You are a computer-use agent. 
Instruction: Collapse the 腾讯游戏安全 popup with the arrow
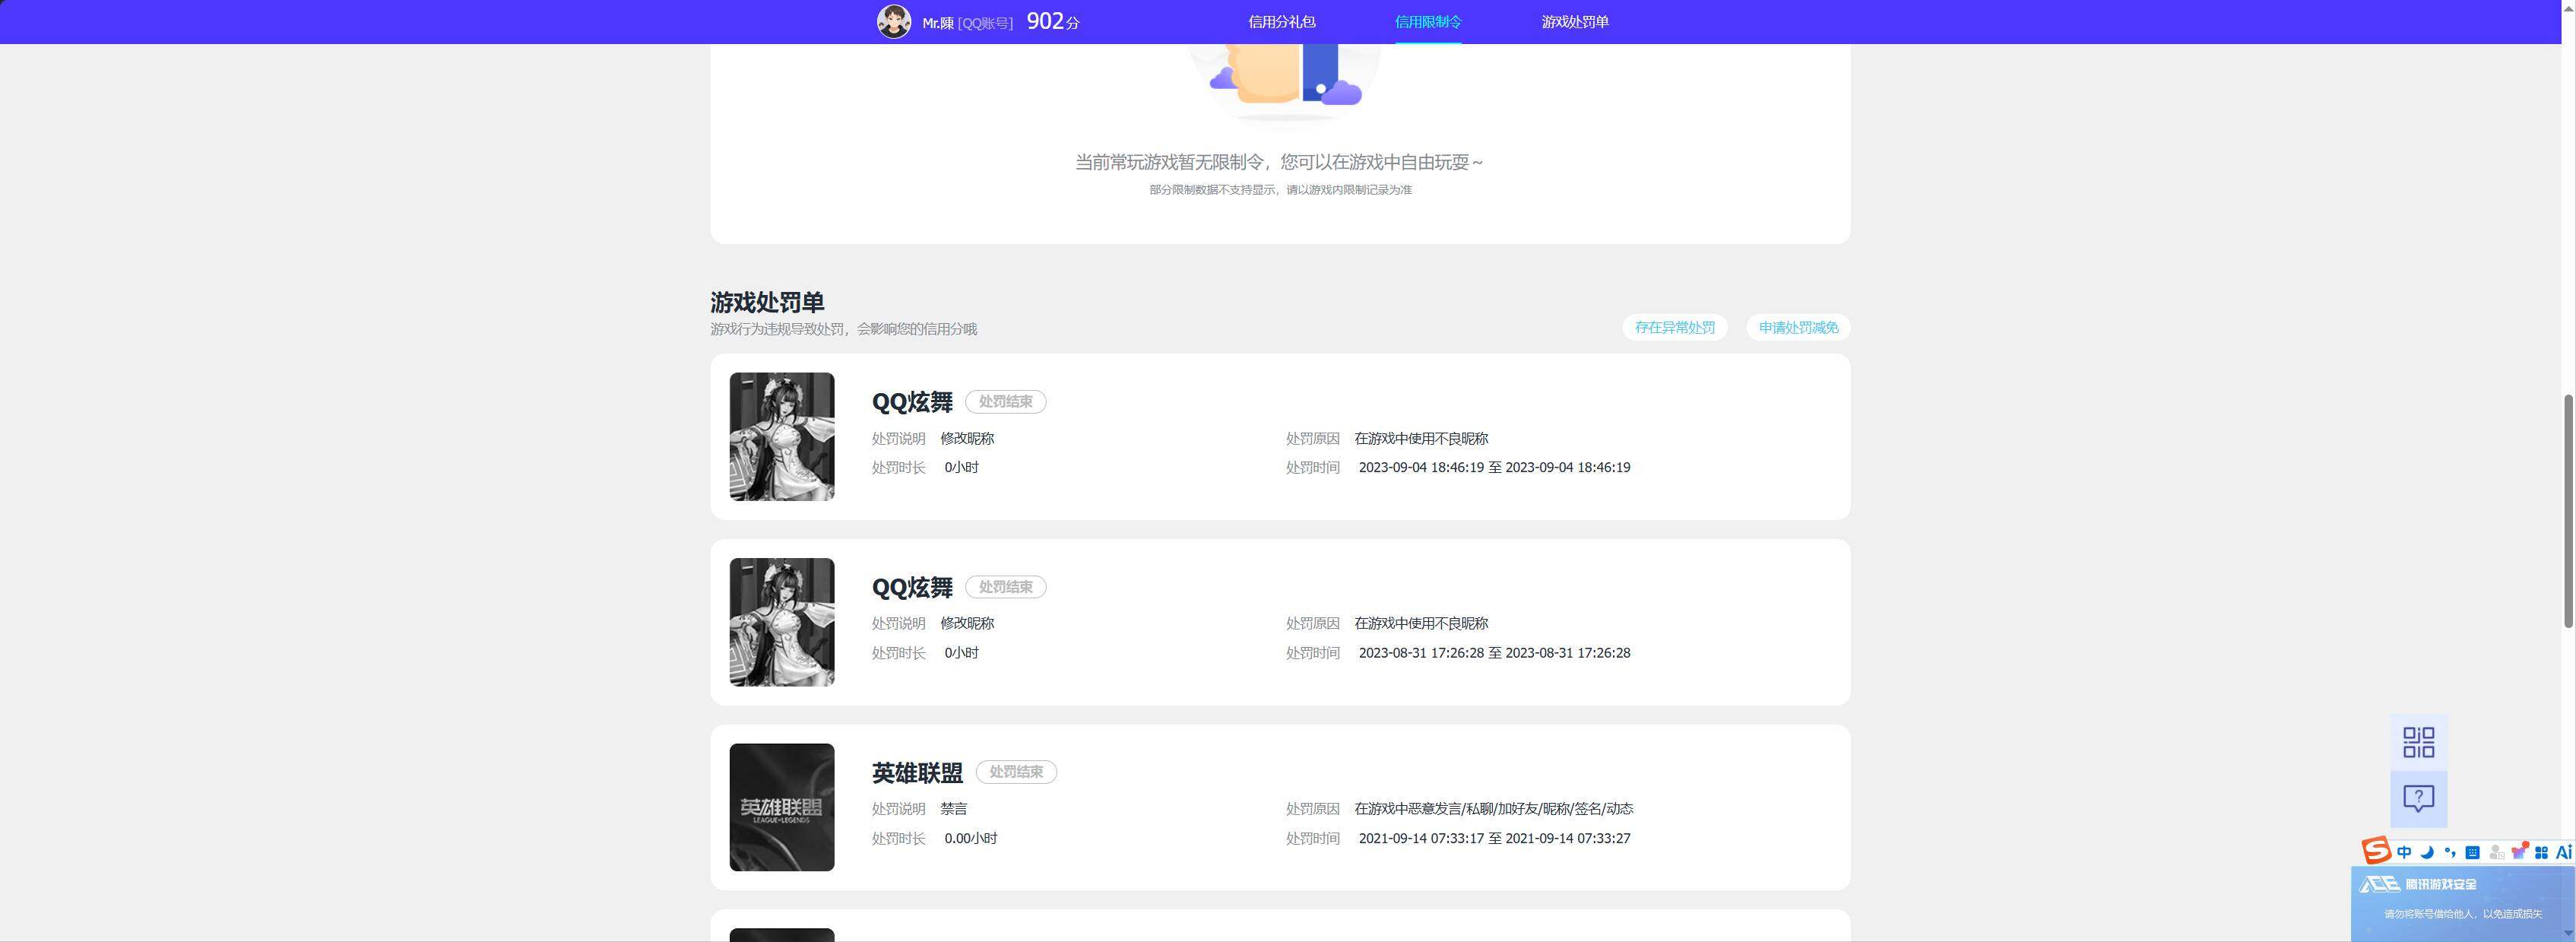2568,933
